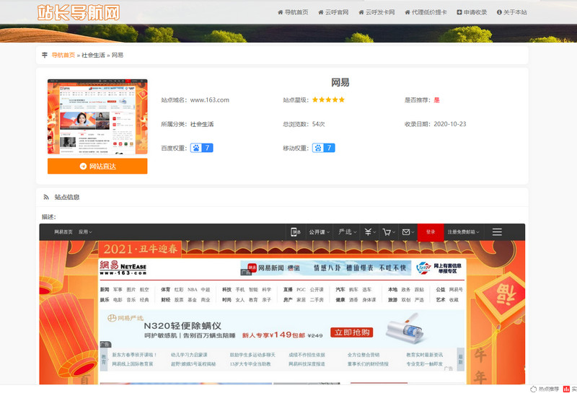Click the 移动权重 paw badge showing 7
The width and height of the screenshot is (577, 393).
[x=323, y=148]
